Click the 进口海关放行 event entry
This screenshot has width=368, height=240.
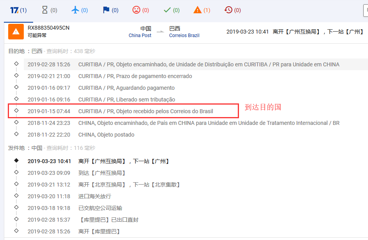point(95,196)
